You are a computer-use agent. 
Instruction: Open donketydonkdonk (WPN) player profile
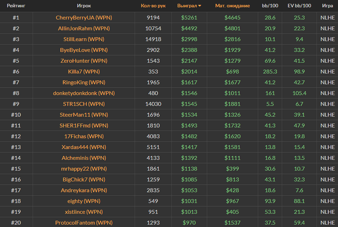coord(84,93)
